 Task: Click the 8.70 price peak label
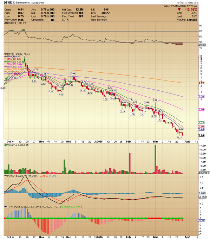point(35,69)
